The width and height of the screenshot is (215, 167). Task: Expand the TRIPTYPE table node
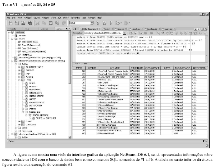pyautogui.click(x=19, y=70)
